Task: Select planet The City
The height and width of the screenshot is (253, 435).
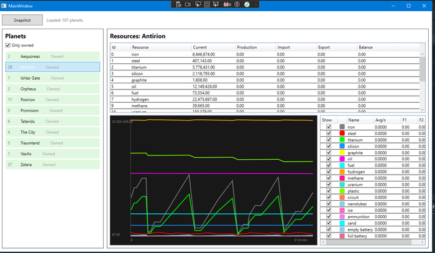Action: pos(53,132)
